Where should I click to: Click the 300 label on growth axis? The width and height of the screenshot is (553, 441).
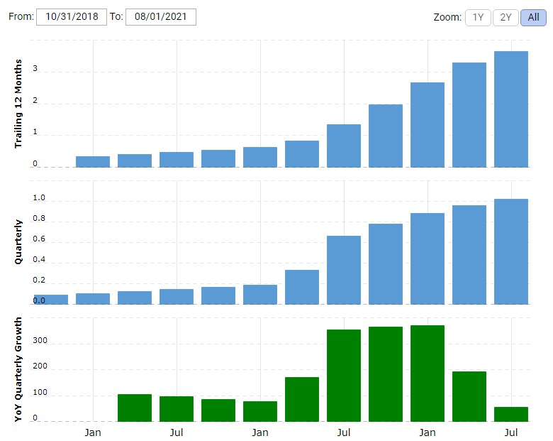(40, 341)
